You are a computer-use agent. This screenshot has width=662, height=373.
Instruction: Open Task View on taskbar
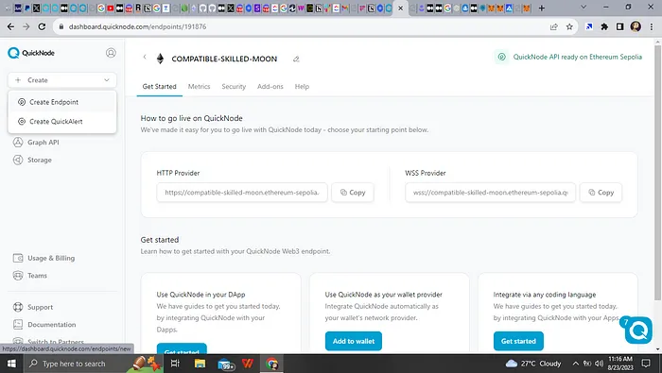pyautogui.click(x=175, y=364)
